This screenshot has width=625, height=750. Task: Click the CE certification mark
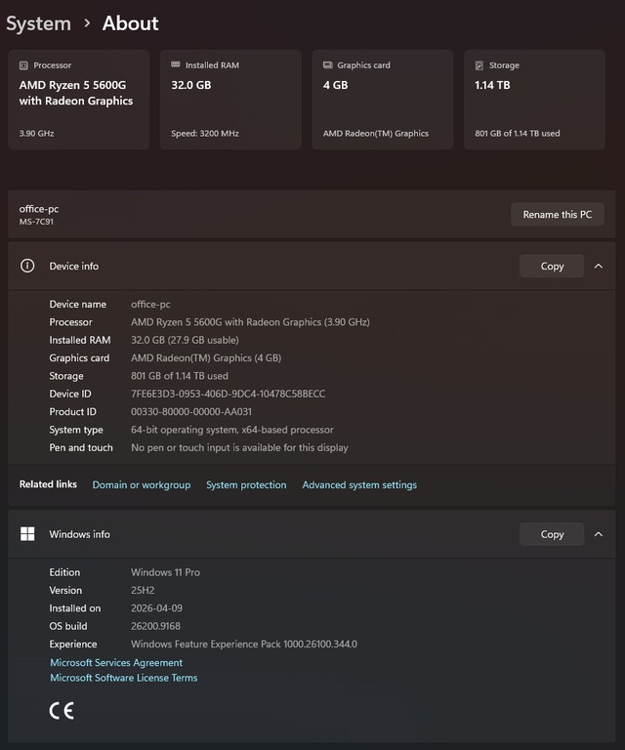(62, 711)
